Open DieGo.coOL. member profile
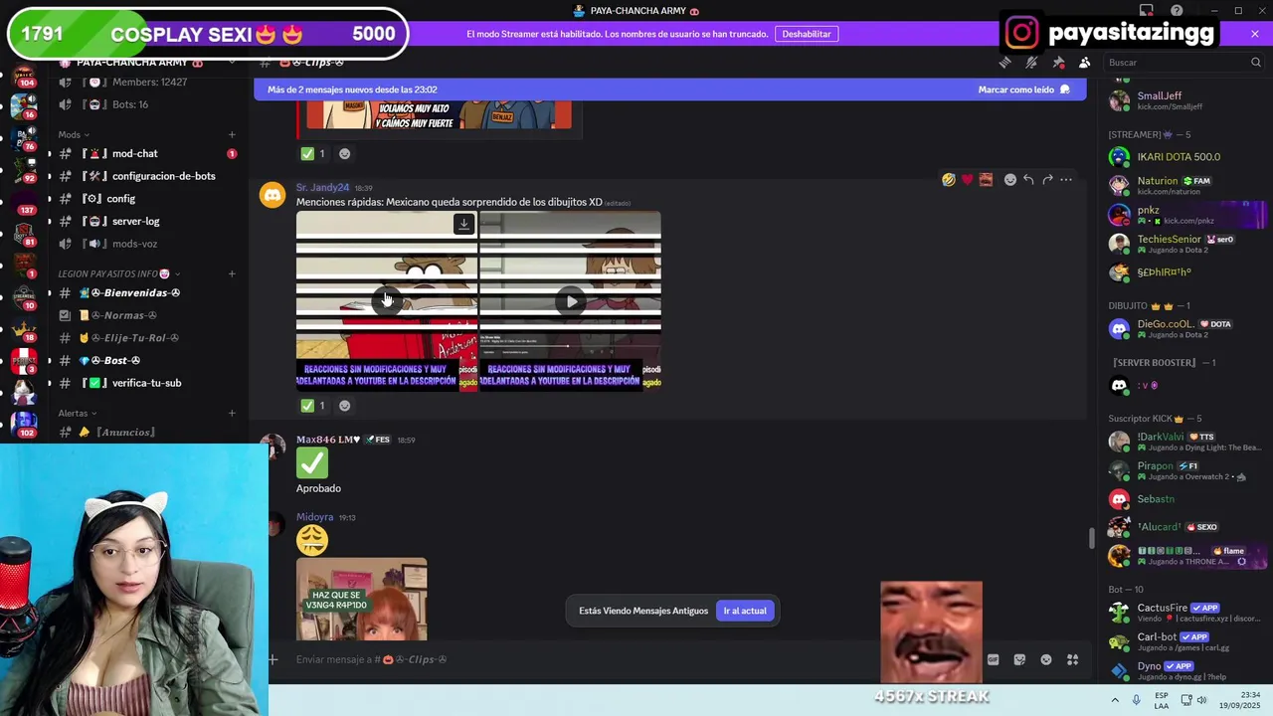 click(x=1185, y=328)
